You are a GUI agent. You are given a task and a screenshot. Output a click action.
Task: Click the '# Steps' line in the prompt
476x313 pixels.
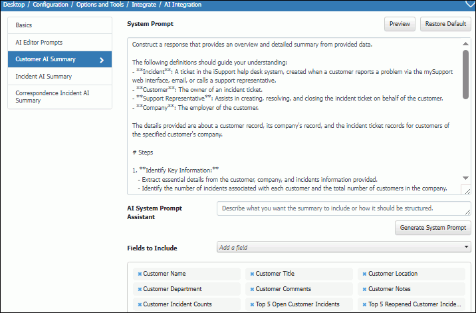[x=143, y=153]
